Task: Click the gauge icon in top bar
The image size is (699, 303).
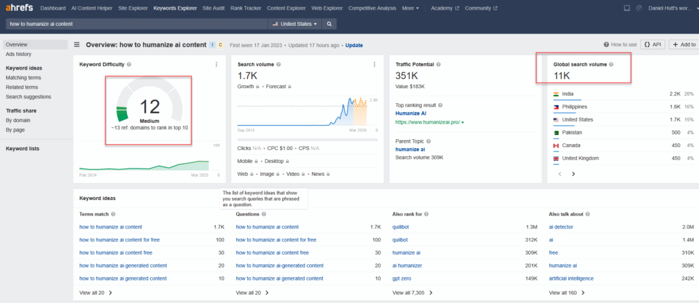Action: (x=639, y=8)
